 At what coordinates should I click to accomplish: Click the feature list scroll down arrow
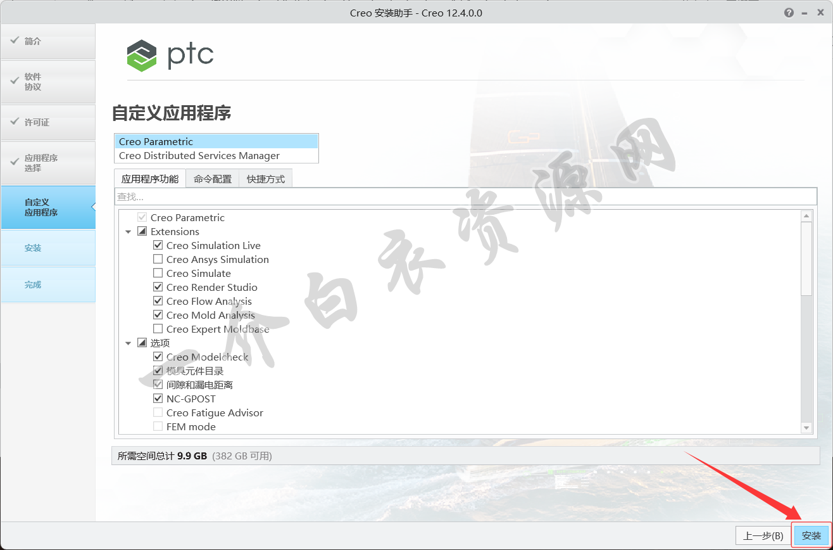tap(806, 428)
